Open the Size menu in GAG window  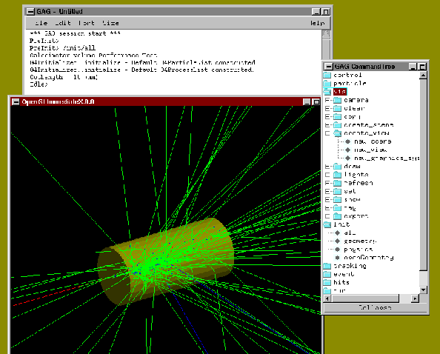point(110,23)
